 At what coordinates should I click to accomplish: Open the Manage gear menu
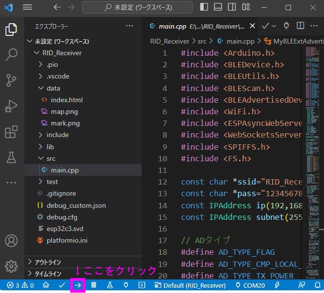pyautogui.click(x=11, y=266)
